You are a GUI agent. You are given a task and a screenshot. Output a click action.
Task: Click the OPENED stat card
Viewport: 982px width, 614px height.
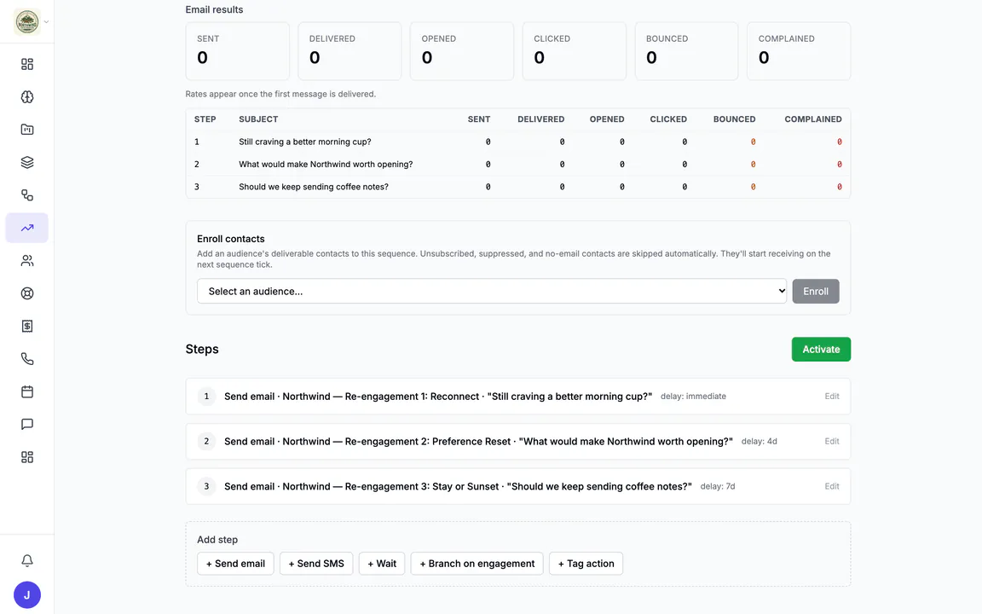coord(461,51)
